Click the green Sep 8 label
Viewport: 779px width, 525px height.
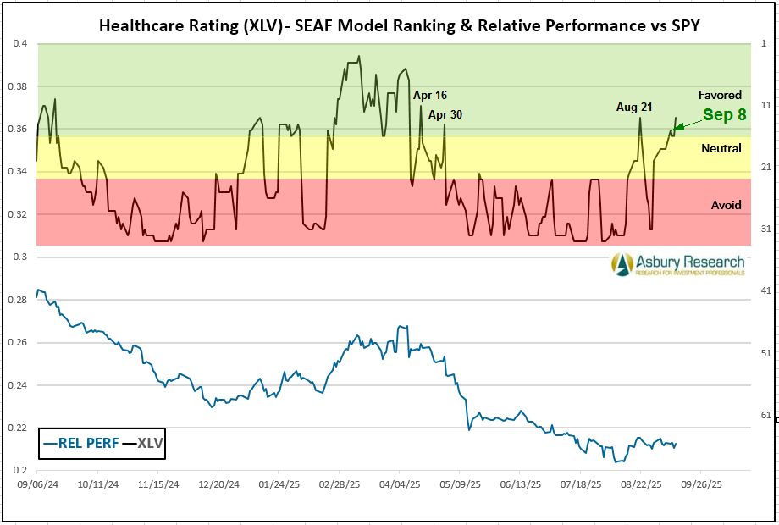tap(725, 115)
